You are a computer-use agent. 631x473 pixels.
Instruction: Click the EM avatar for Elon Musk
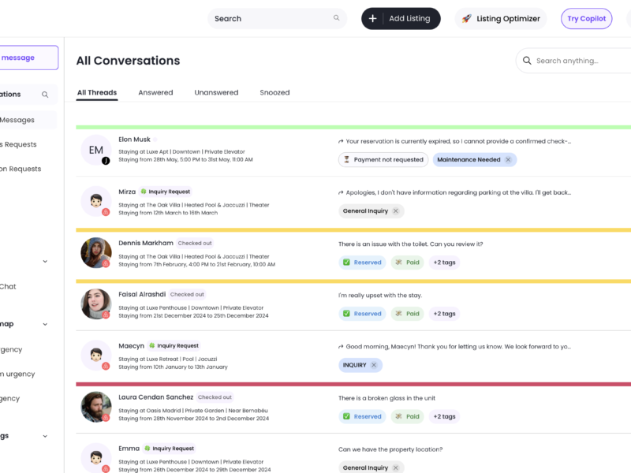coord(95,150)
